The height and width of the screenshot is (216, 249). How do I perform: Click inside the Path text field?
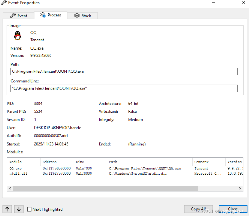point(124,72)
